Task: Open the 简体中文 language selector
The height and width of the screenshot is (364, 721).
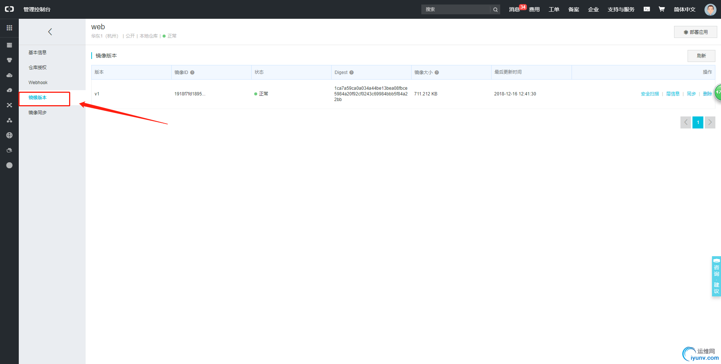Action: [685, 9]
